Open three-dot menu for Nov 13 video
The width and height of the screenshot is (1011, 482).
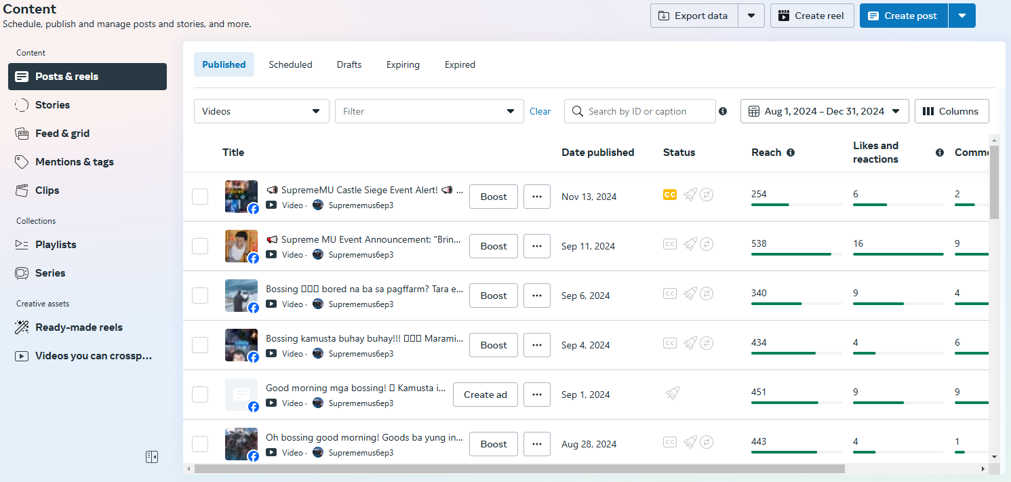(x=537, y=197)
